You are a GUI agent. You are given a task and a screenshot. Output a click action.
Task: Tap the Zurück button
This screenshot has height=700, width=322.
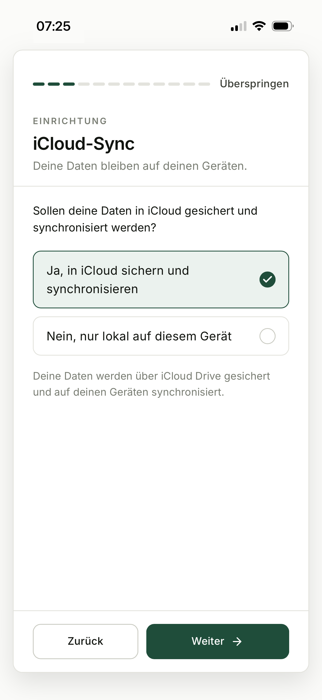click(85, 641)
